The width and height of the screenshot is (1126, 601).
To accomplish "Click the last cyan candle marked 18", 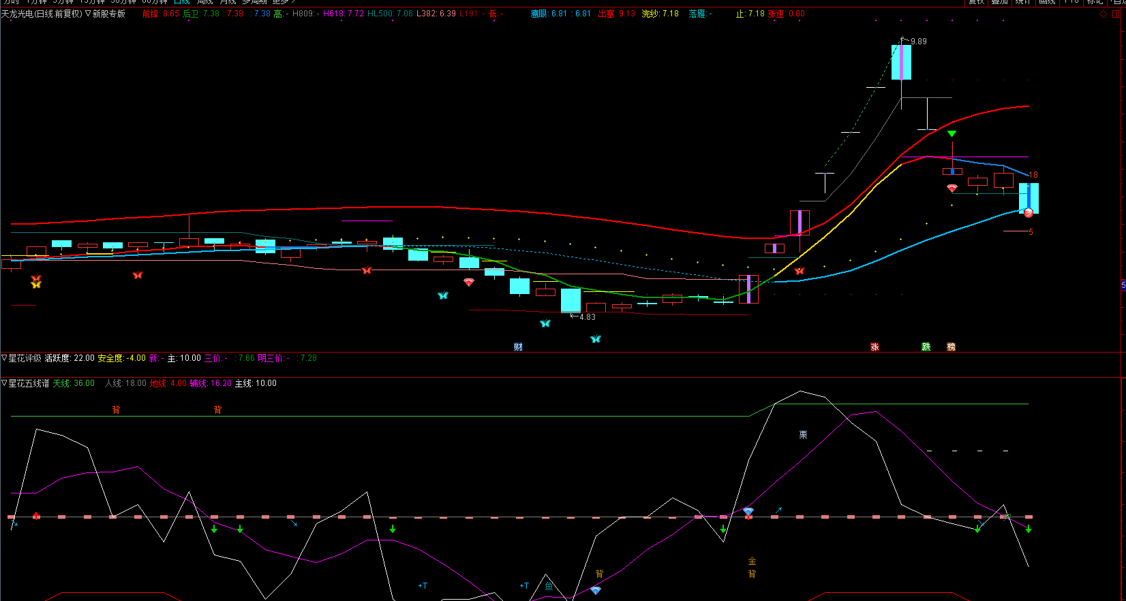I will (1029, 198).
